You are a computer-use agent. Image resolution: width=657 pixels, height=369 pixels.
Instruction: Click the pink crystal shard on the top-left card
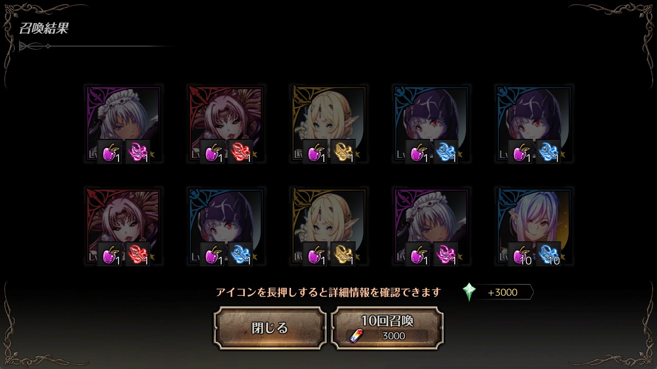[x=138, y=152]
